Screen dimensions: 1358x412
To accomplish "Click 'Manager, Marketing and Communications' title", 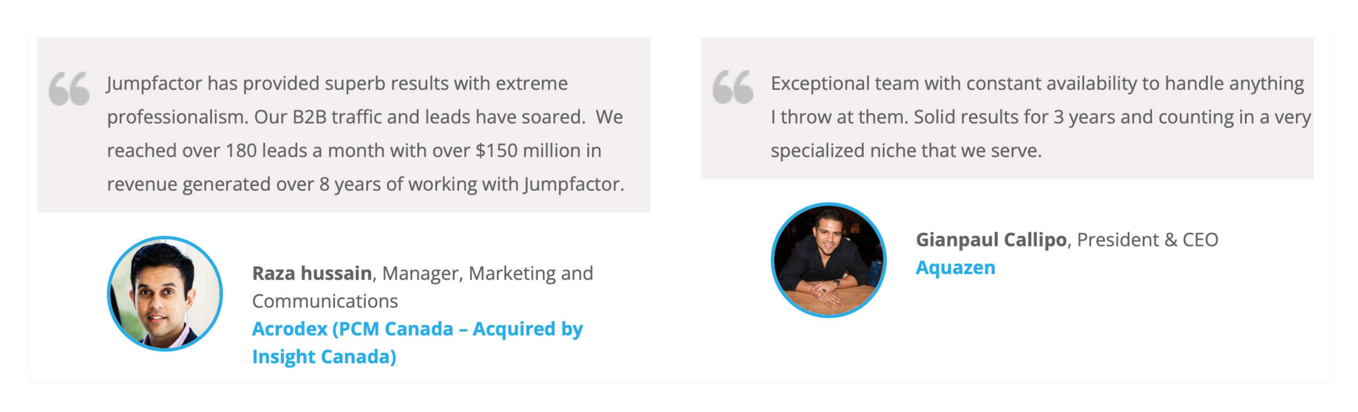I will [423, 287].
